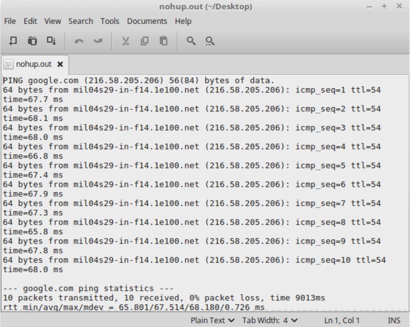
Task: Click the line with icmp_seq=8
Action: tap(192, 222)
